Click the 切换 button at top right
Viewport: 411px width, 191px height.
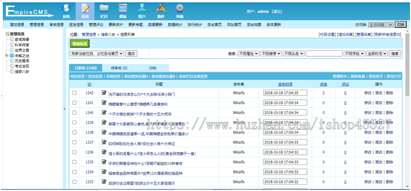click(400, 24)
